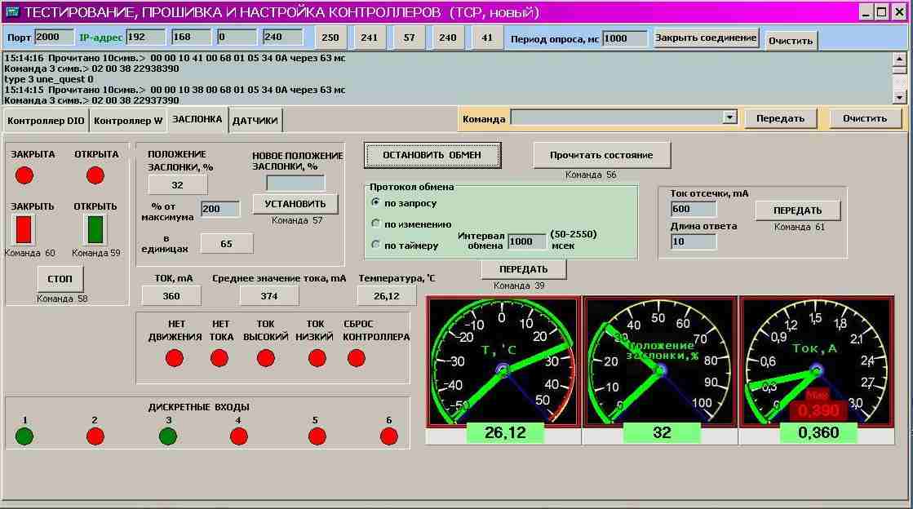Image resolution: width=913 pixels, height=509 pixels.
Task: Switch to the ДАТЧИКИ tab
Action: 255,121
